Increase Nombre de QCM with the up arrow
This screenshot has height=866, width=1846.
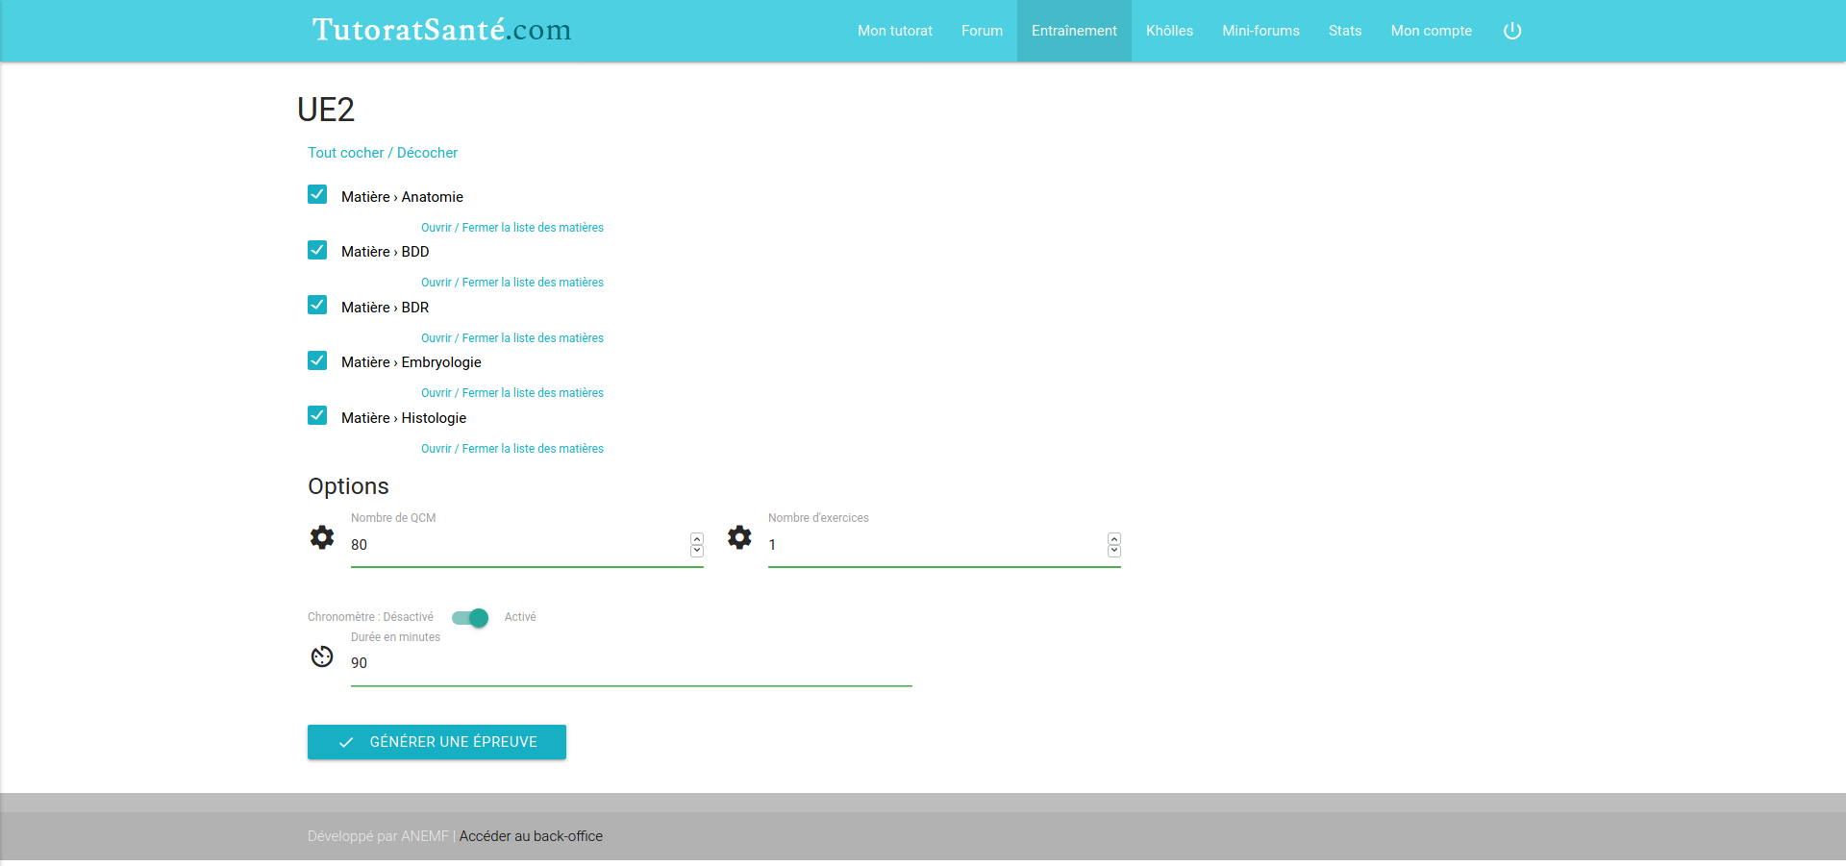(x=697, y=539)
